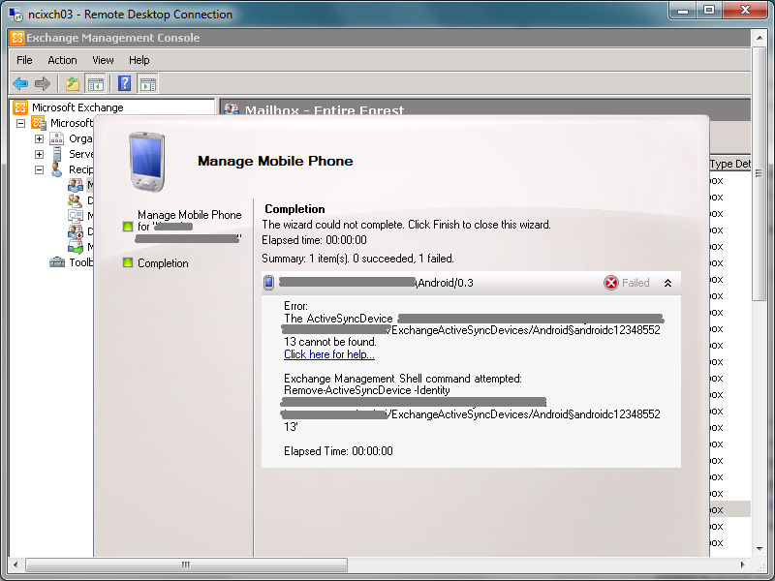
Task: Click the Up one level folder icon
Action: (x=73, y=83)
